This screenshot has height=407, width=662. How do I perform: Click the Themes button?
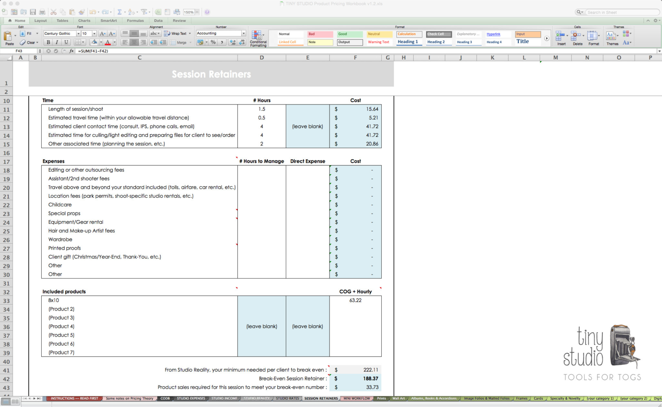click(612, 38)
